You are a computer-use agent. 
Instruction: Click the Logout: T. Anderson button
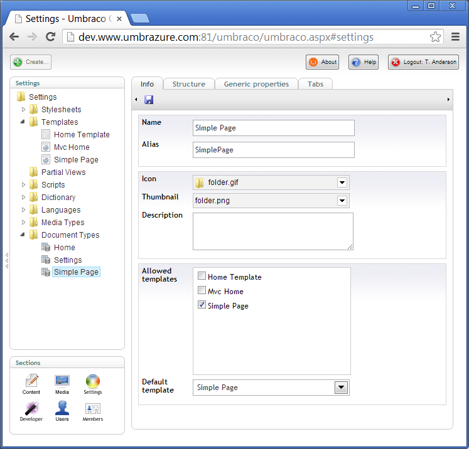click(423, 62)
